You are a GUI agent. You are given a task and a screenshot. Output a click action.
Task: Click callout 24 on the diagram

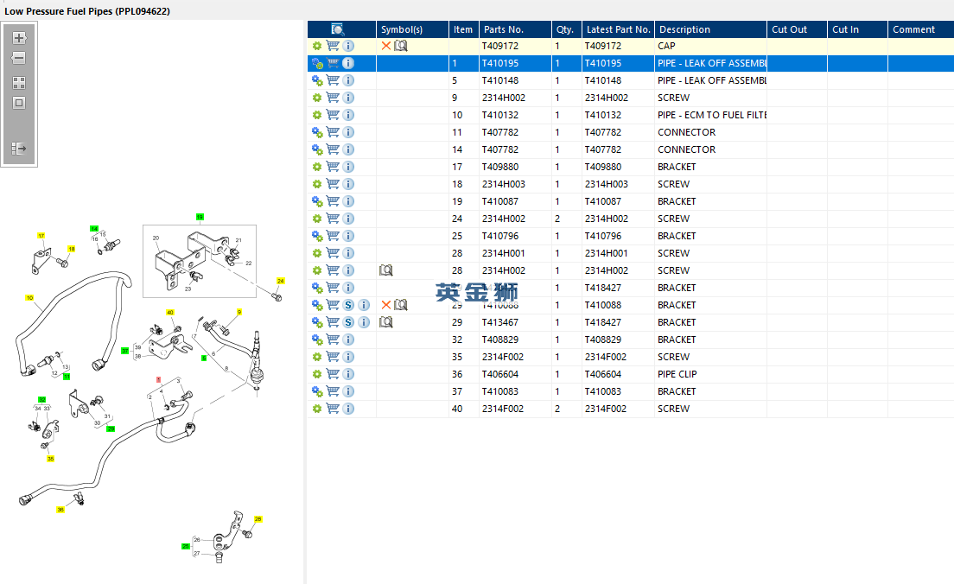[281, 281]
